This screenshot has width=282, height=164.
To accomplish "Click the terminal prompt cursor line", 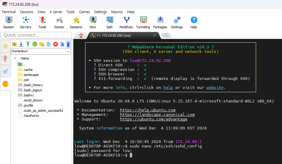I will click(x=103, y=155).
